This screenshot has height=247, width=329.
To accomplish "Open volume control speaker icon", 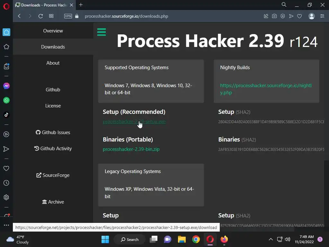I will tap(288, 239).
